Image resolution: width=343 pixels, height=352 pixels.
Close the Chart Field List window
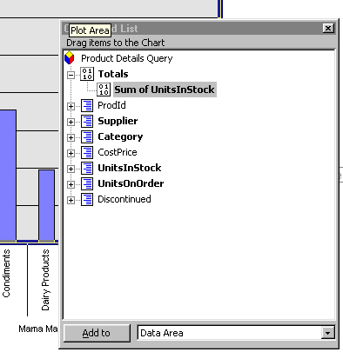click(328, 29)
